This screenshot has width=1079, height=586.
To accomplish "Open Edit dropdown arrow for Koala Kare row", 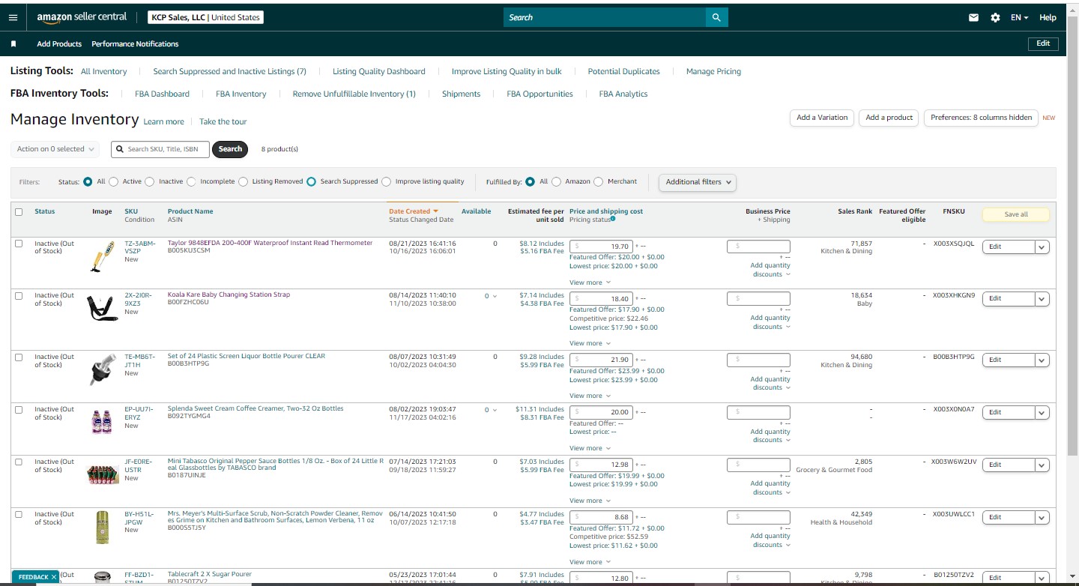I will pos(1042,299).
